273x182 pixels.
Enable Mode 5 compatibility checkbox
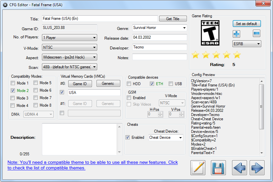pyautogui.click(x=35, y=83)
